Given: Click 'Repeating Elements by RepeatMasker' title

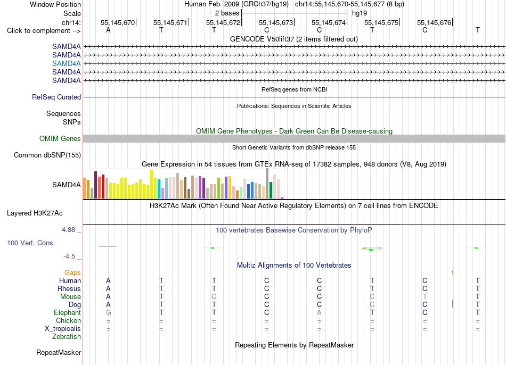Looking at the screenshot, I should coord(295,345).
